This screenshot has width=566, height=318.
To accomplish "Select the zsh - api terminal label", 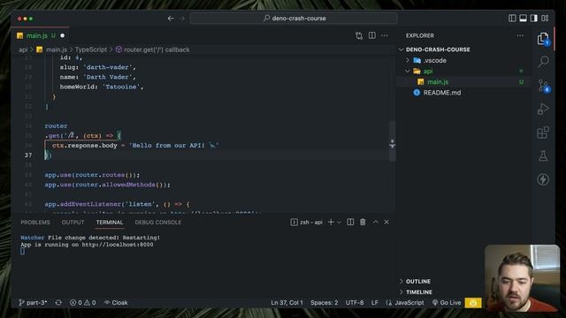I will point(307,222).
